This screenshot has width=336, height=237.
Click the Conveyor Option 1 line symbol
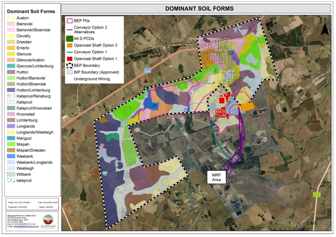tap(71, 52)
